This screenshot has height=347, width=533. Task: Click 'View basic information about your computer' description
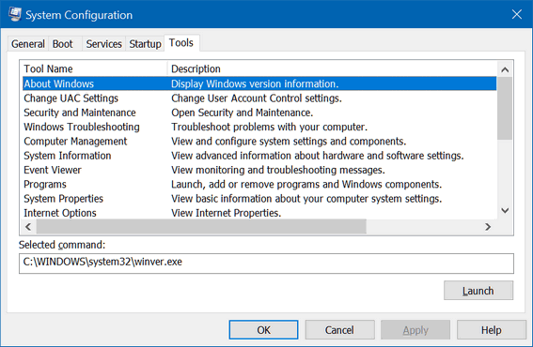(306, 199)
